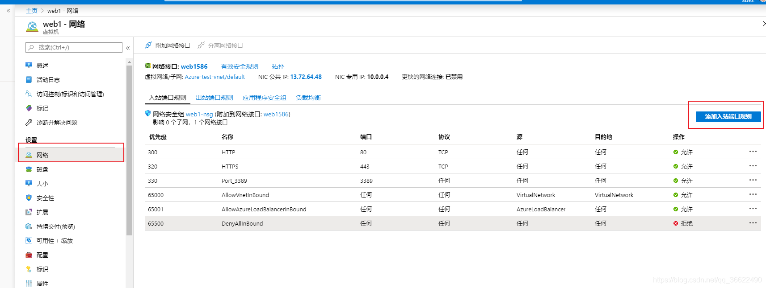Collapse the resource menu double chevron

point(128,48)
